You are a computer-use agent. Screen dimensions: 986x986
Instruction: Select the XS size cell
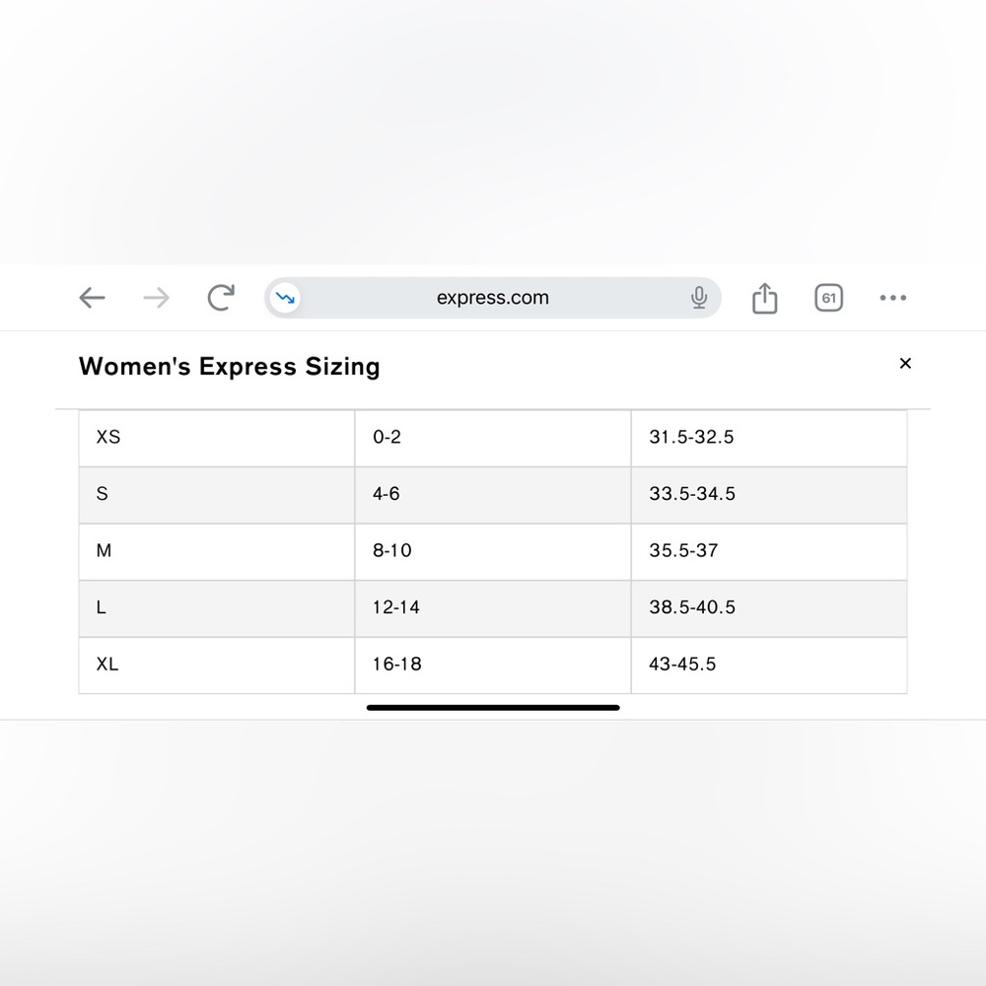217,439
